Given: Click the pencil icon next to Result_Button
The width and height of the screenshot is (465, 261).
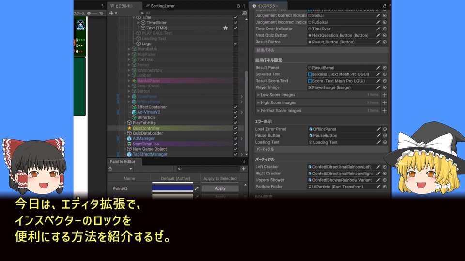Looking at the screenshot, I should click(378, 42).
